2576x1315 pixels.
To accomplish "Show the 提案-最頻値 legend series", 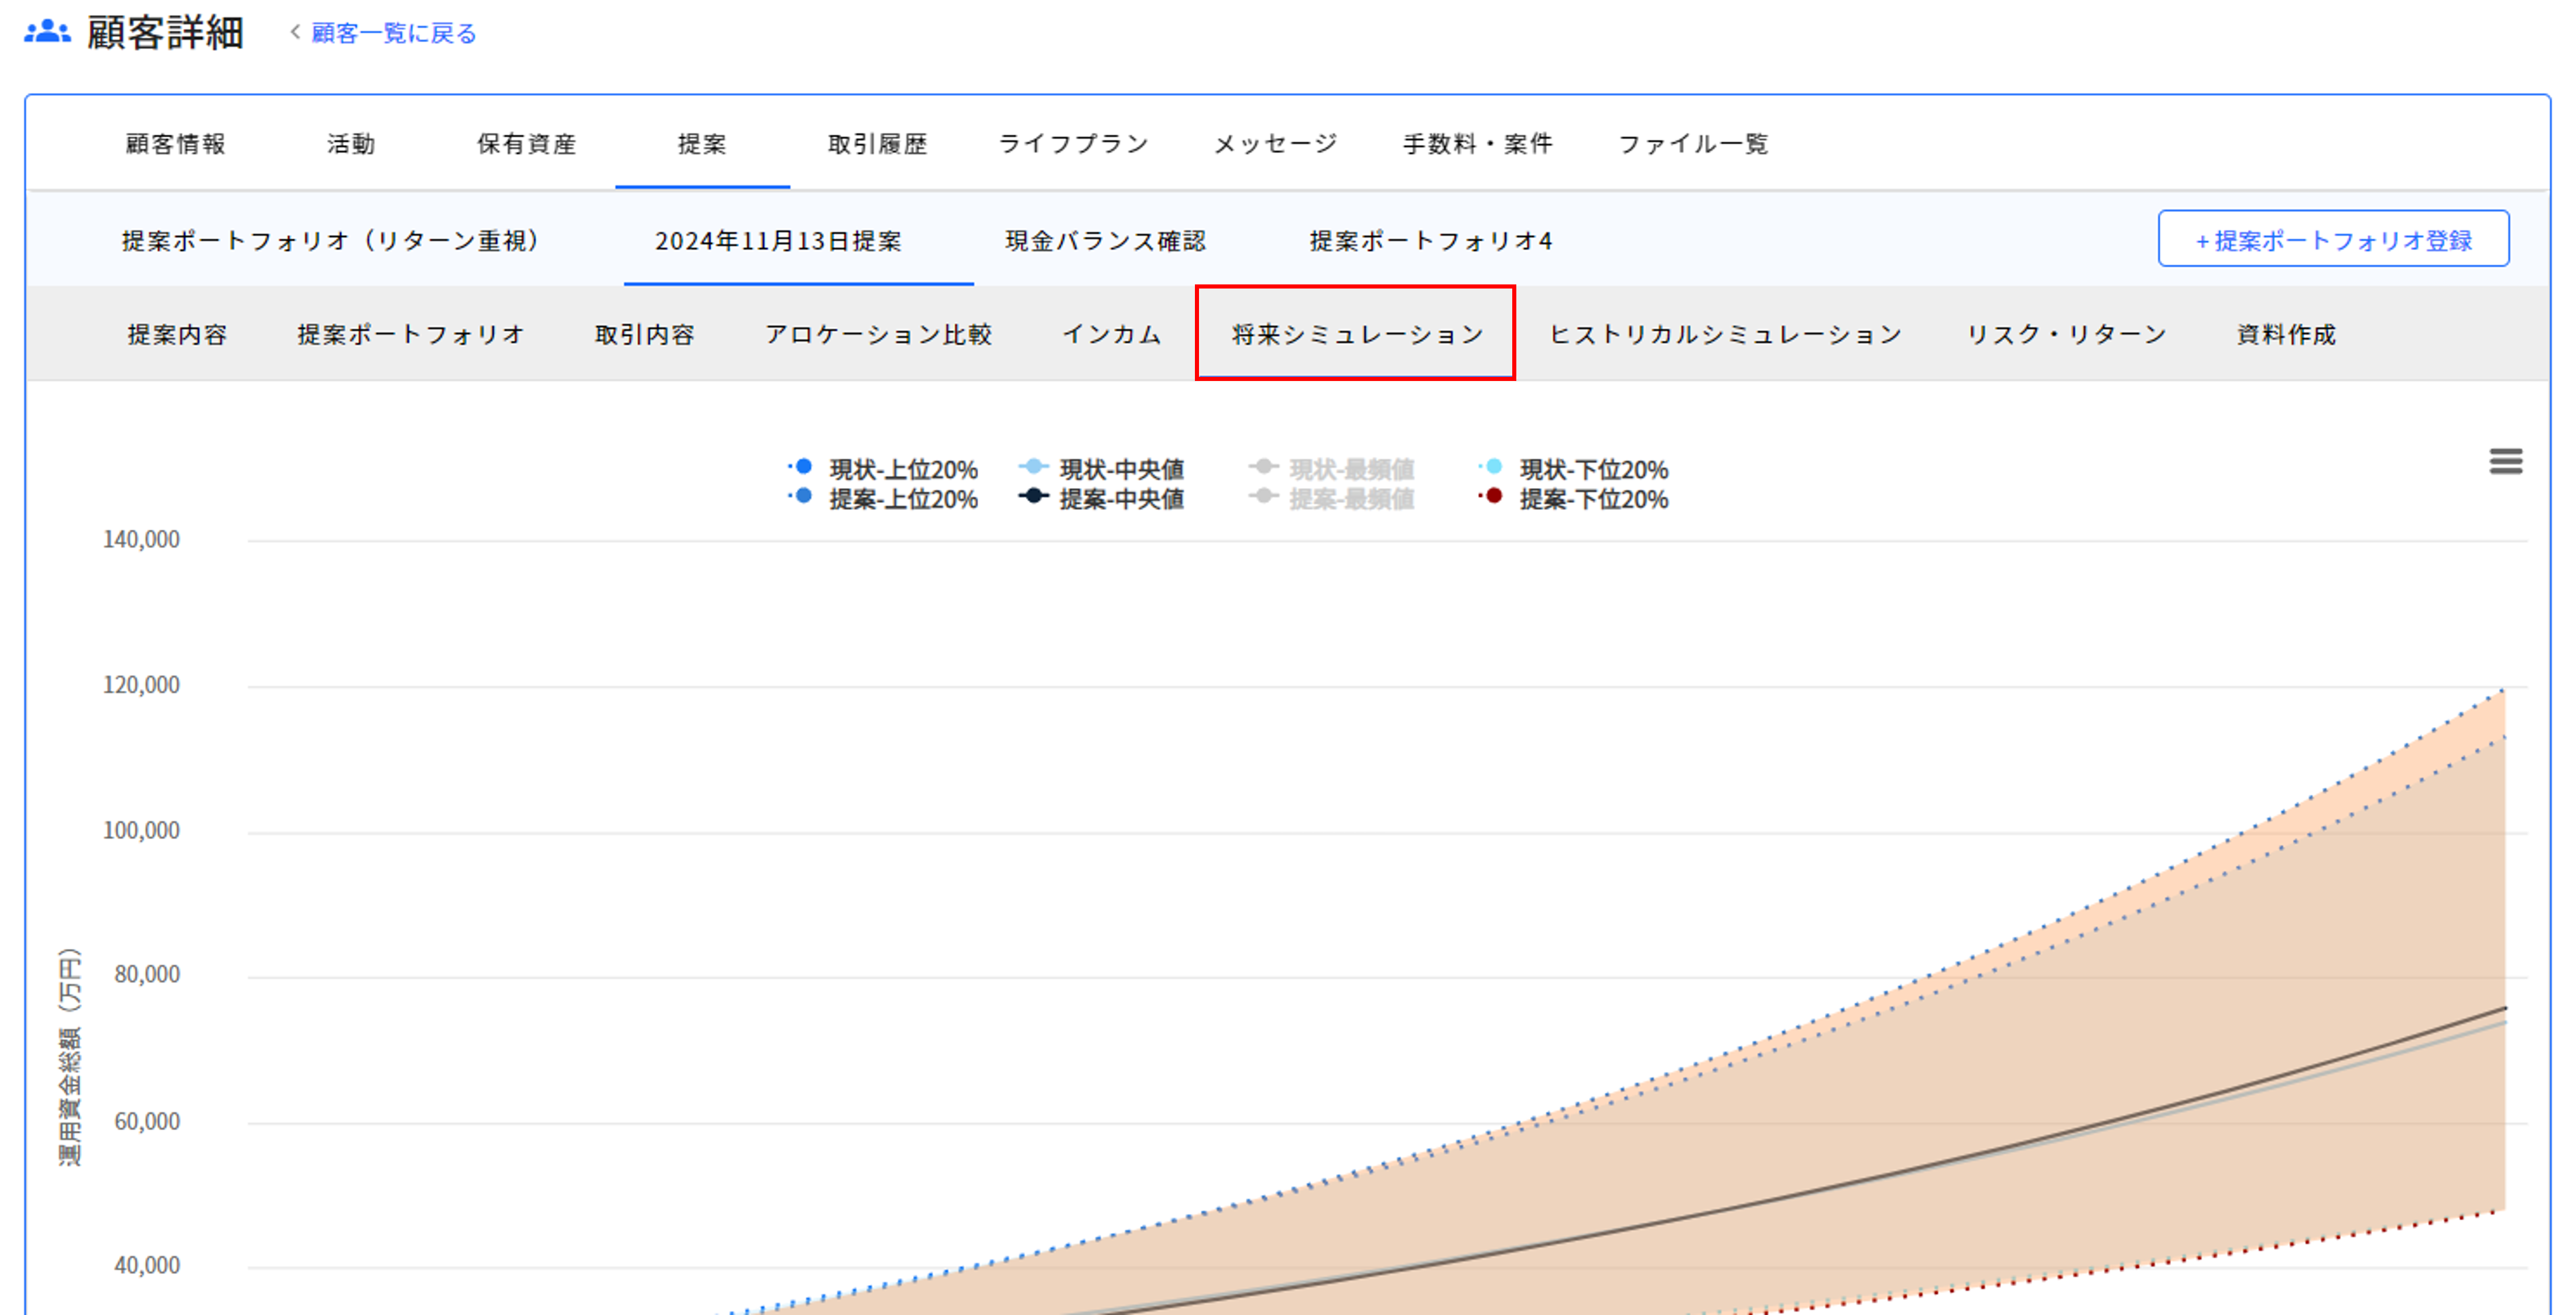I will (1350, 499).
